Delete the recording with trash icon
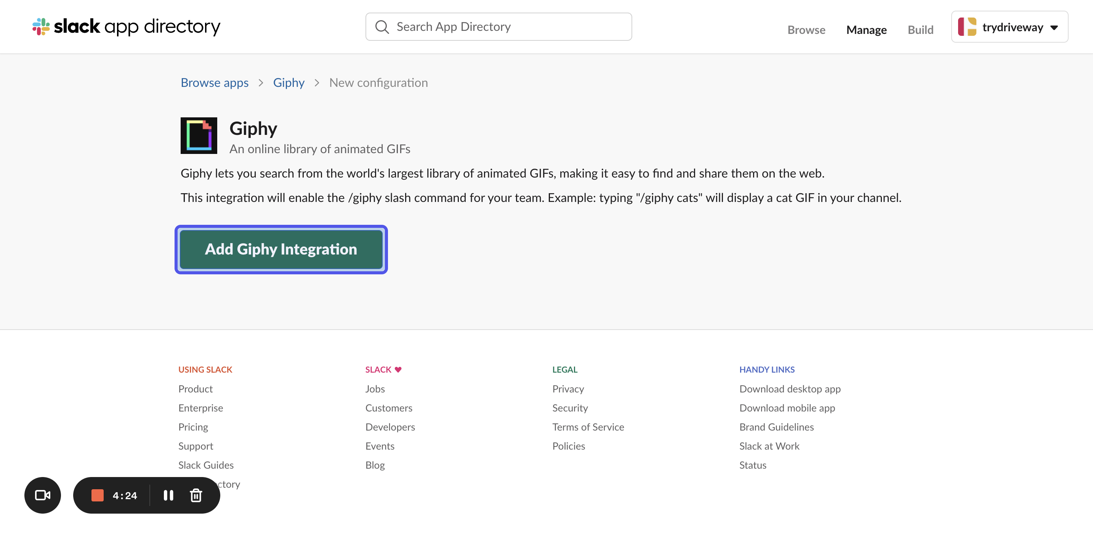The height and width of the screenshot is (538, 1093). 196,495
